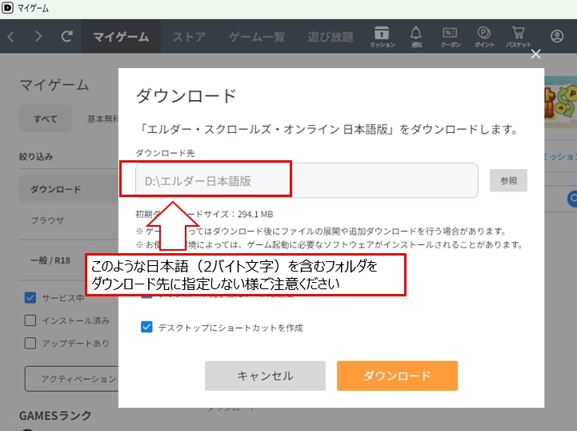Toggle デスクトップにショートカットを作成 checkbox

click(146, 327)
